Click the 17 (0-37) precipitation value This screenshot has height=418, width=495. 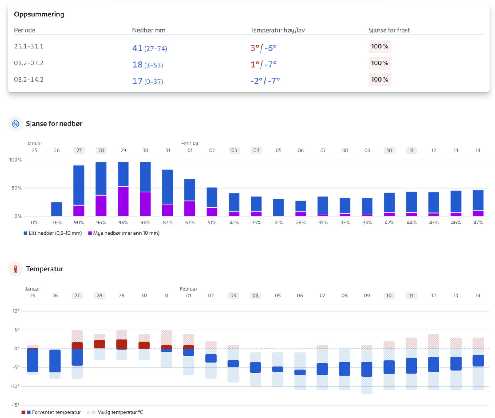pos(147,81)
